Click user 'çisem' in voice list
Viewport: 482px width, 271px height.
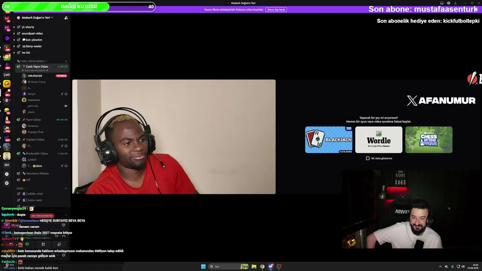point(31,112)
